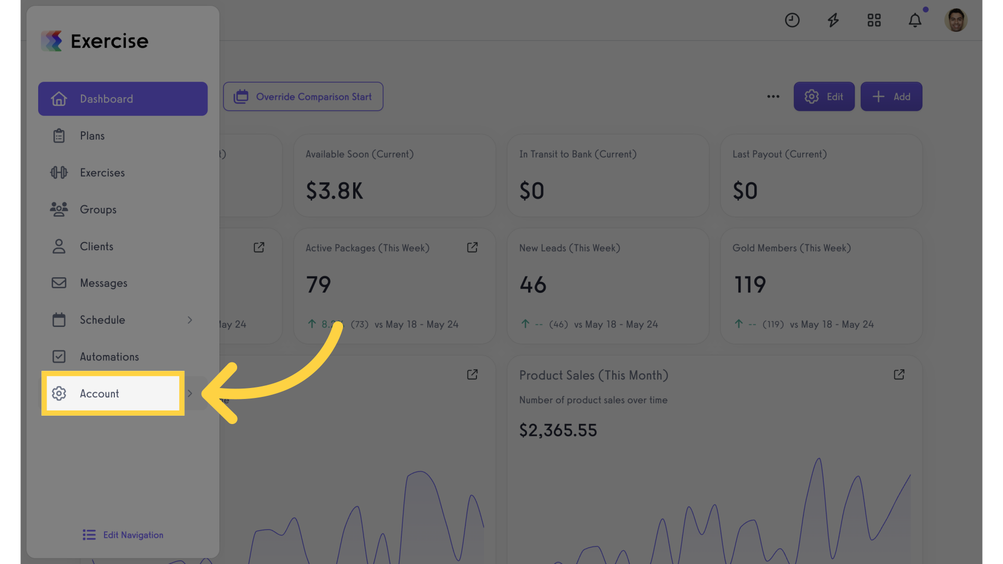Open the user profile avatar
This screenshot has width=1003, height=564.
click(956, 20)
